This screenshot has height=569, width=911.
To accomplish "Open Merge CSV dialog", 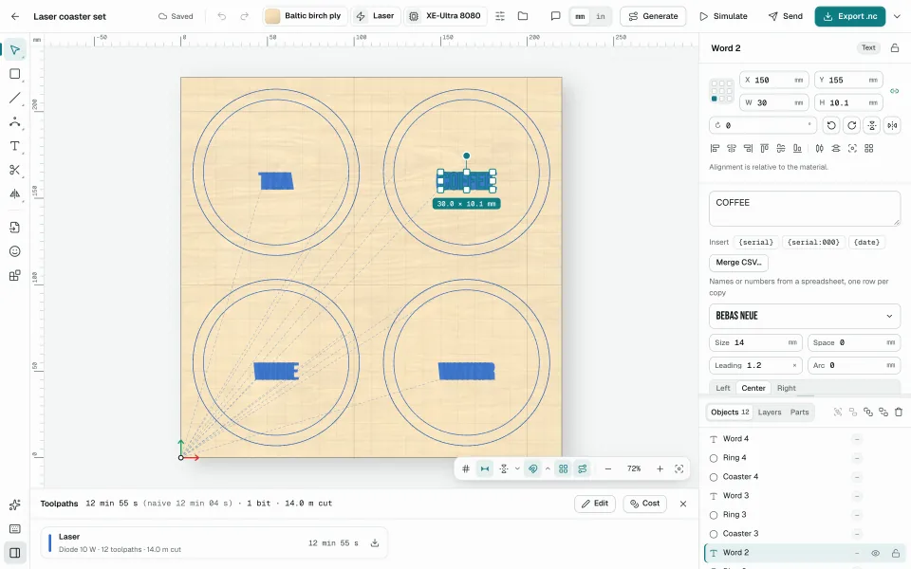I will click(738, 263).
